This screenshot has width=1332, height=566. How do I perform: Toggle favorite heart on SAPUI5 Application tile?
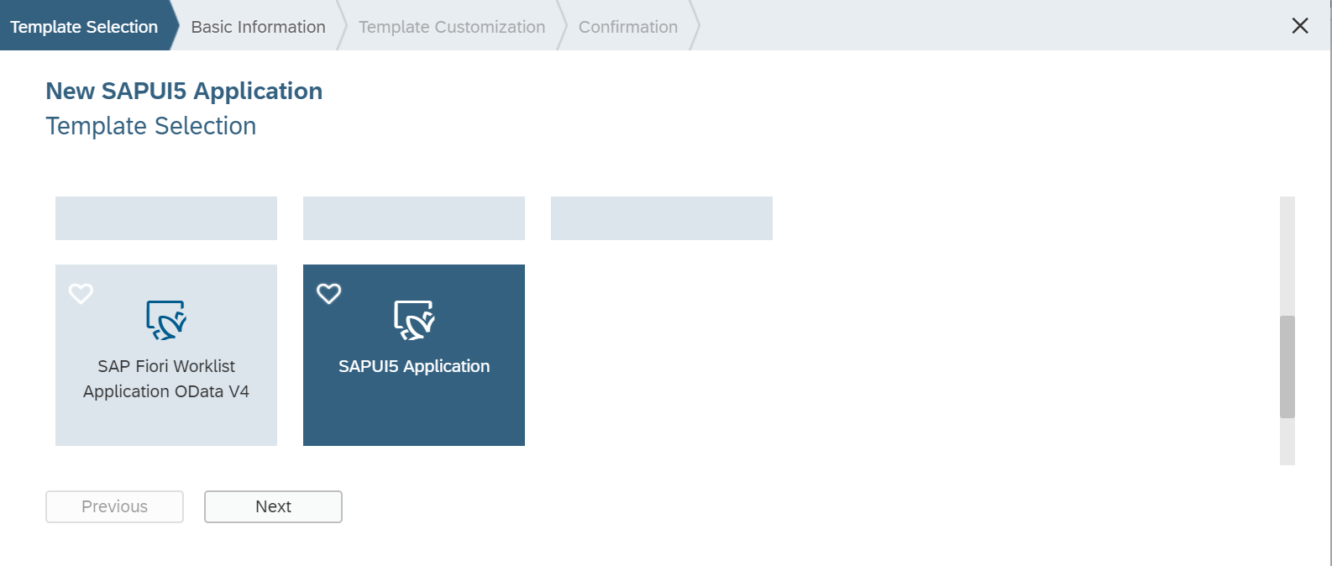tap(328, 293)
